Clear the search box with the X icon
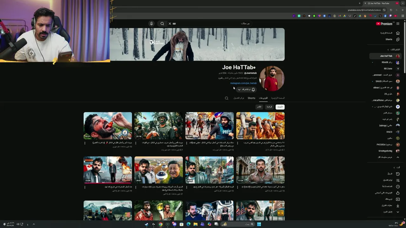406x228 pixels. (x=170, y=23)
